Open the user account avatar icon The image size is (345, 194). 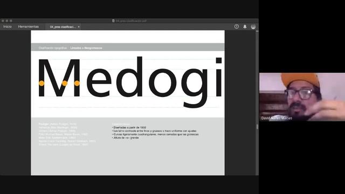[253, 26]
